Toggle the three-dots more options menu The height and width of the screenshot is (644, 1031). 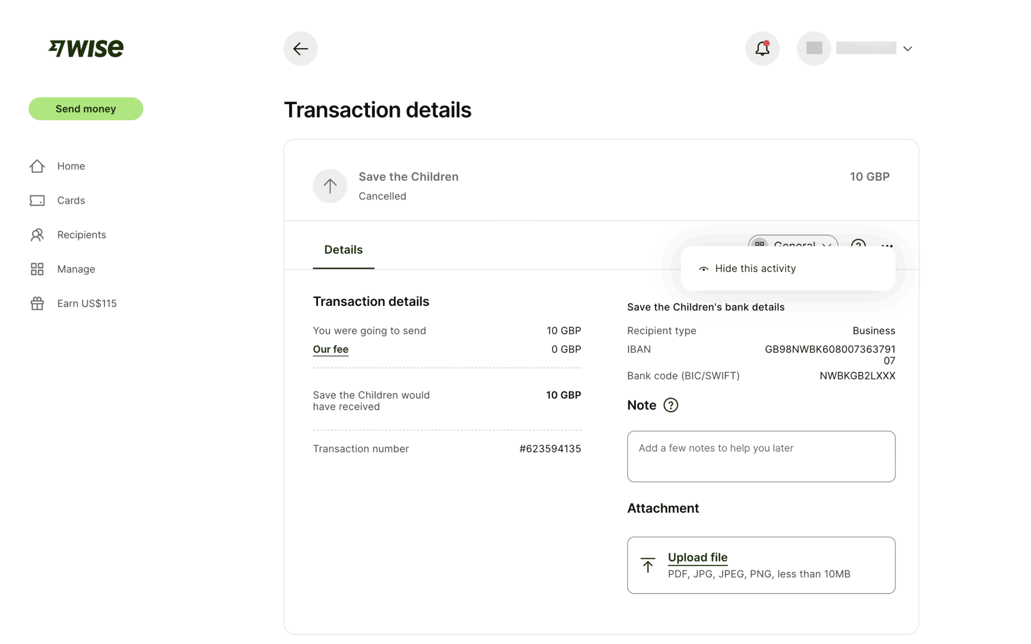887,245
